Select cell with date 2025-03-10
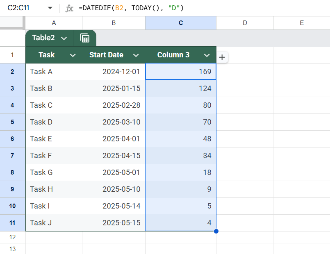This screenshot has width=330, height=254. tap(114, 122)
